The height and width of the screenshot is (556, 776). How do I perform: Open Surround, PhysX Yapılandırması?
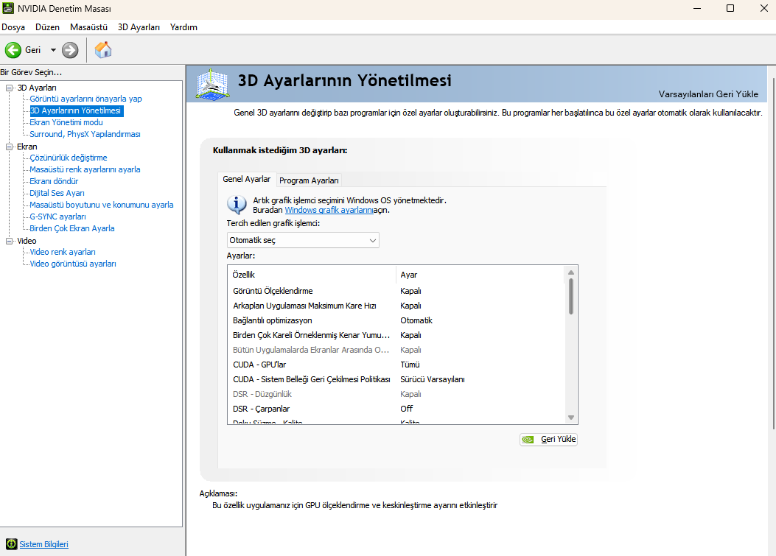click(85, 134)
